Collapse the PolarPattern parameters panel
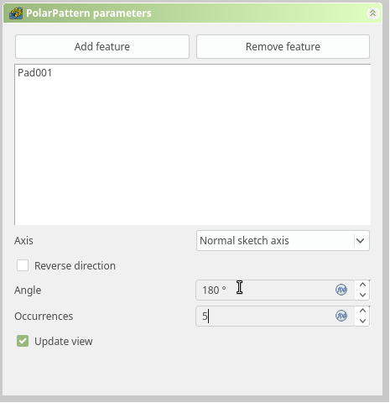This screenshot has height=403, width=390. (x=372, y=13)
